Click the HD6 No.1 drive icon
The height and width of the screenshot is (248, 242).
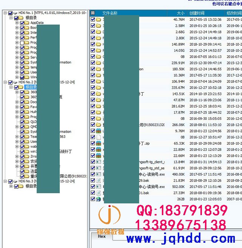[x=15, y=13]
